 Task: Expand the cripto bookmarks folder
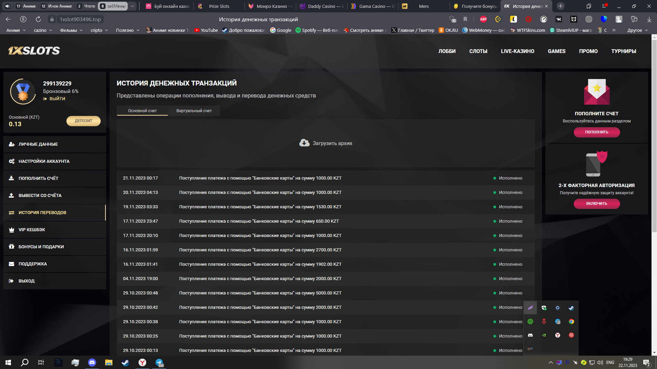click(99, 30)
